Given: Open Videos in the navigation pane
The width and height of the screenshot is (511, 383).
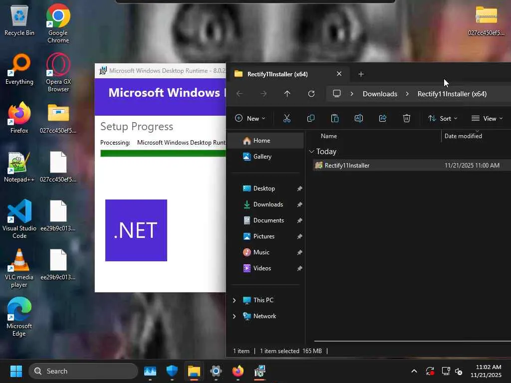Looking at the screenshot, I should tap(262, 268).
